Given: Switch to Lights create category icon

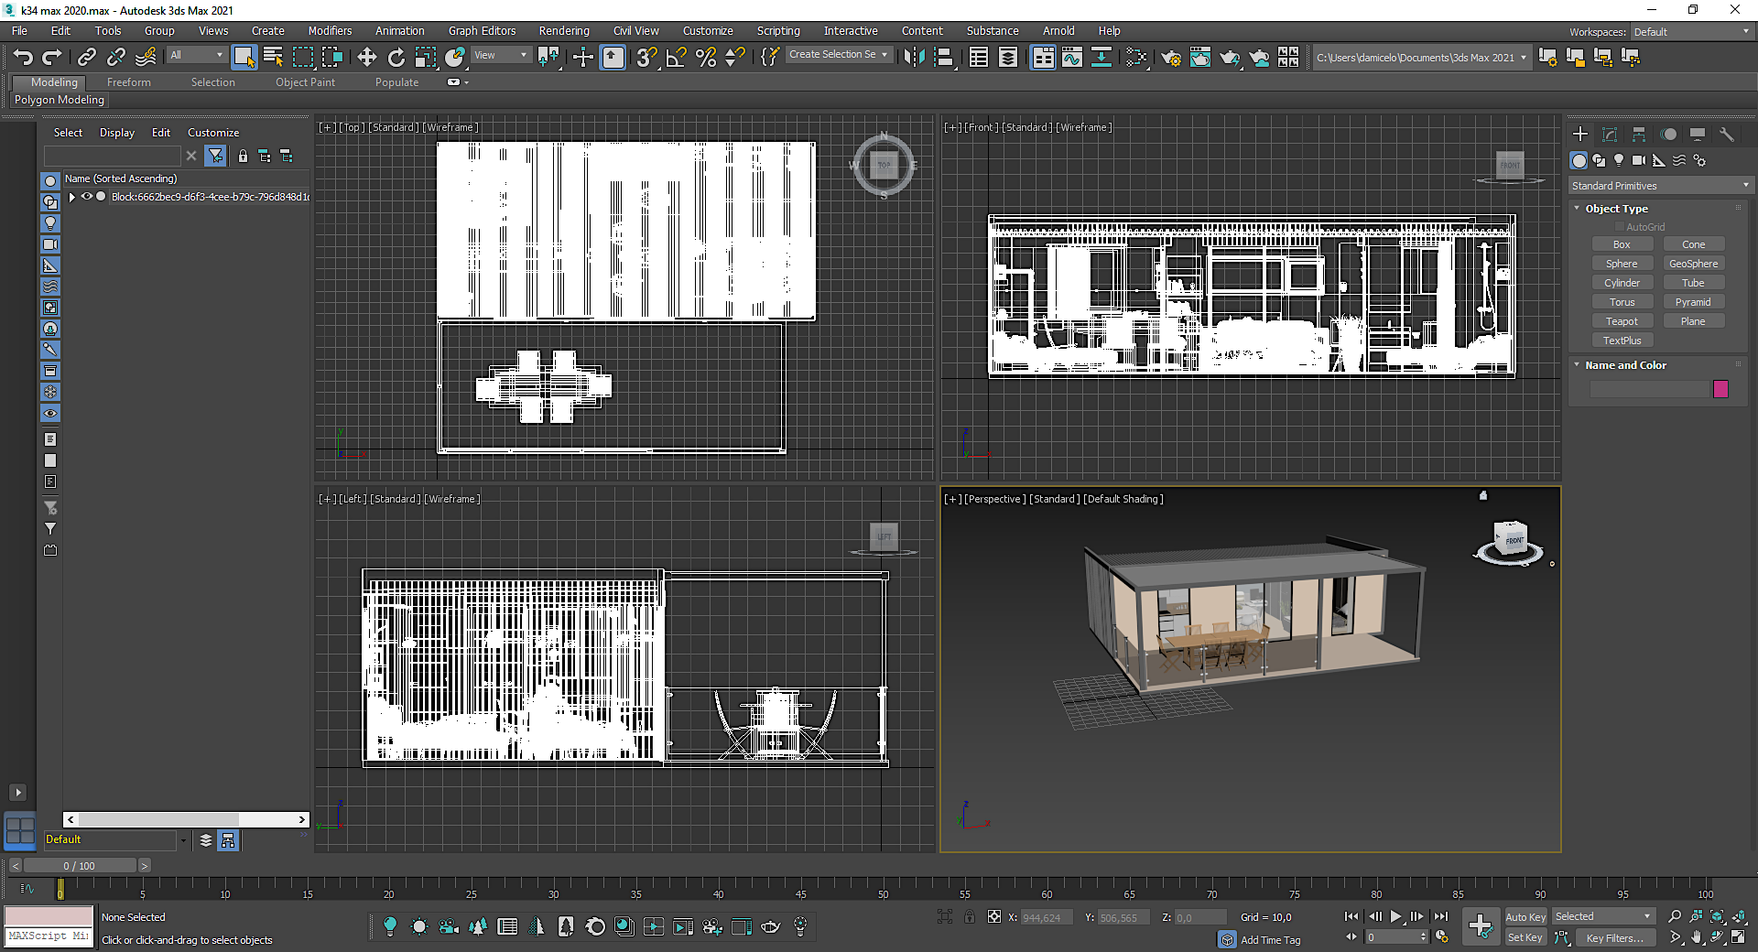Looking at the screenshot, I should (x=1619, y=160).
